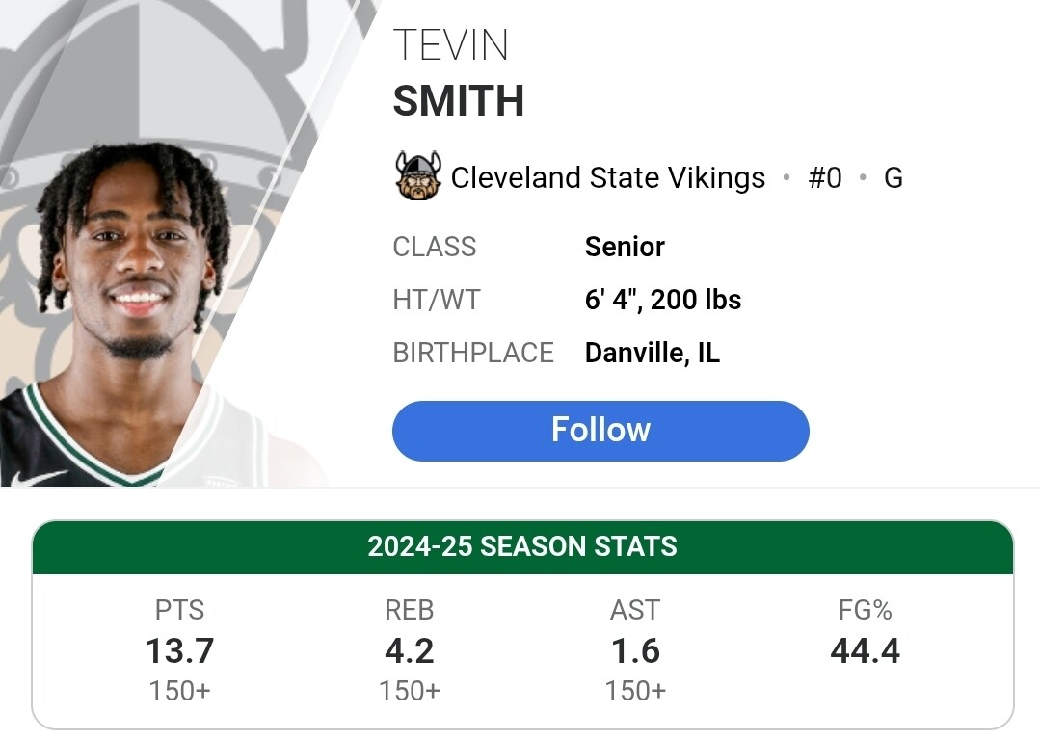Viewport: 1040px width, 740px height.
Task: Click the 150+ rank under REB
Action: 409,691
